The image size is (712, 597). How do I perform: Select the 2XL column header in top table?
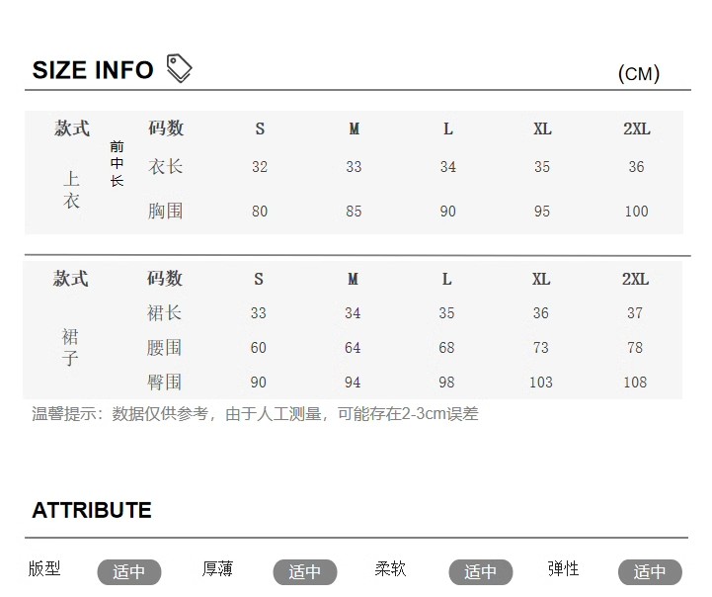click(637, 129)
